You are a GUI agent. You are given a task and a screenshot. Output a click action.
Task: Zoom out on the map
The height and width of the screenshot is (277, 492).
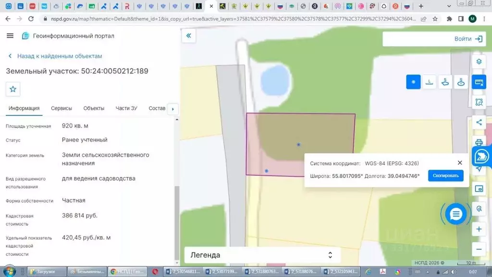(479, 250)
